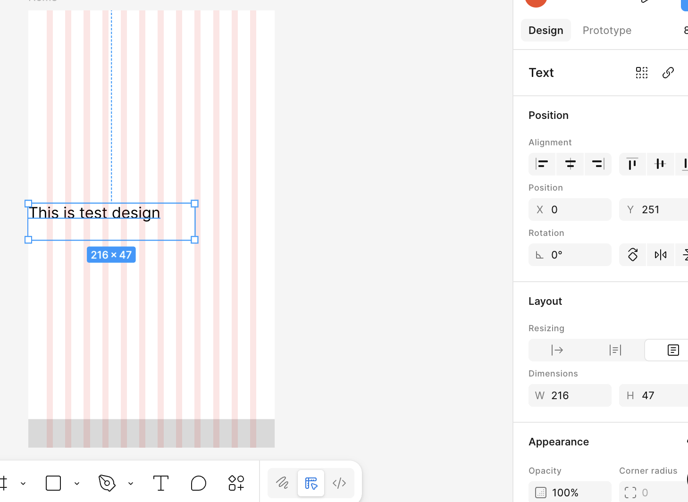688x502 pixels.
Task: Click the flip horizontal icon
Action: pos(661,255)
